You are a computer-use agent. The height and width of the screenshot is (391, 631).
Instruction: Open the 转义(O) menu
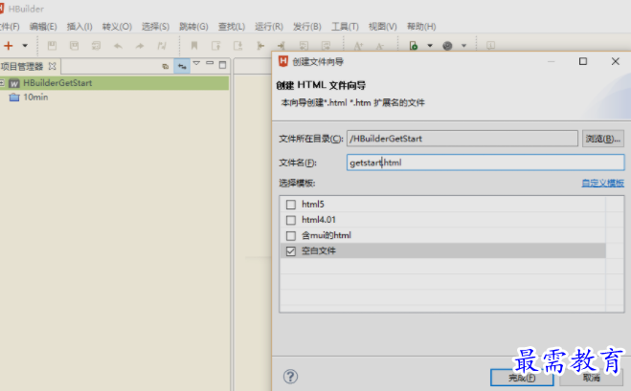117,27
